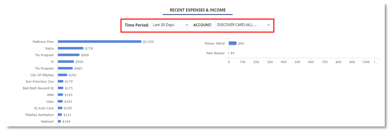Select the New Bazaar label

(216, 53)
